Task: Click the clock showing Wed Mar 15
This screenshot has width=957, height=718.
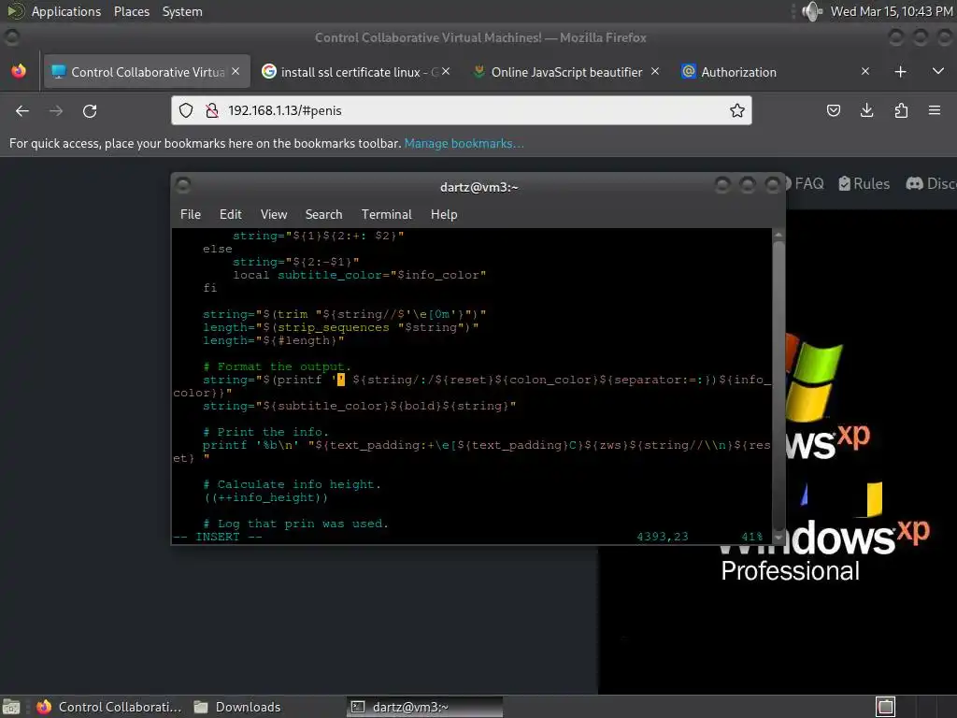Action: point(891,11)
